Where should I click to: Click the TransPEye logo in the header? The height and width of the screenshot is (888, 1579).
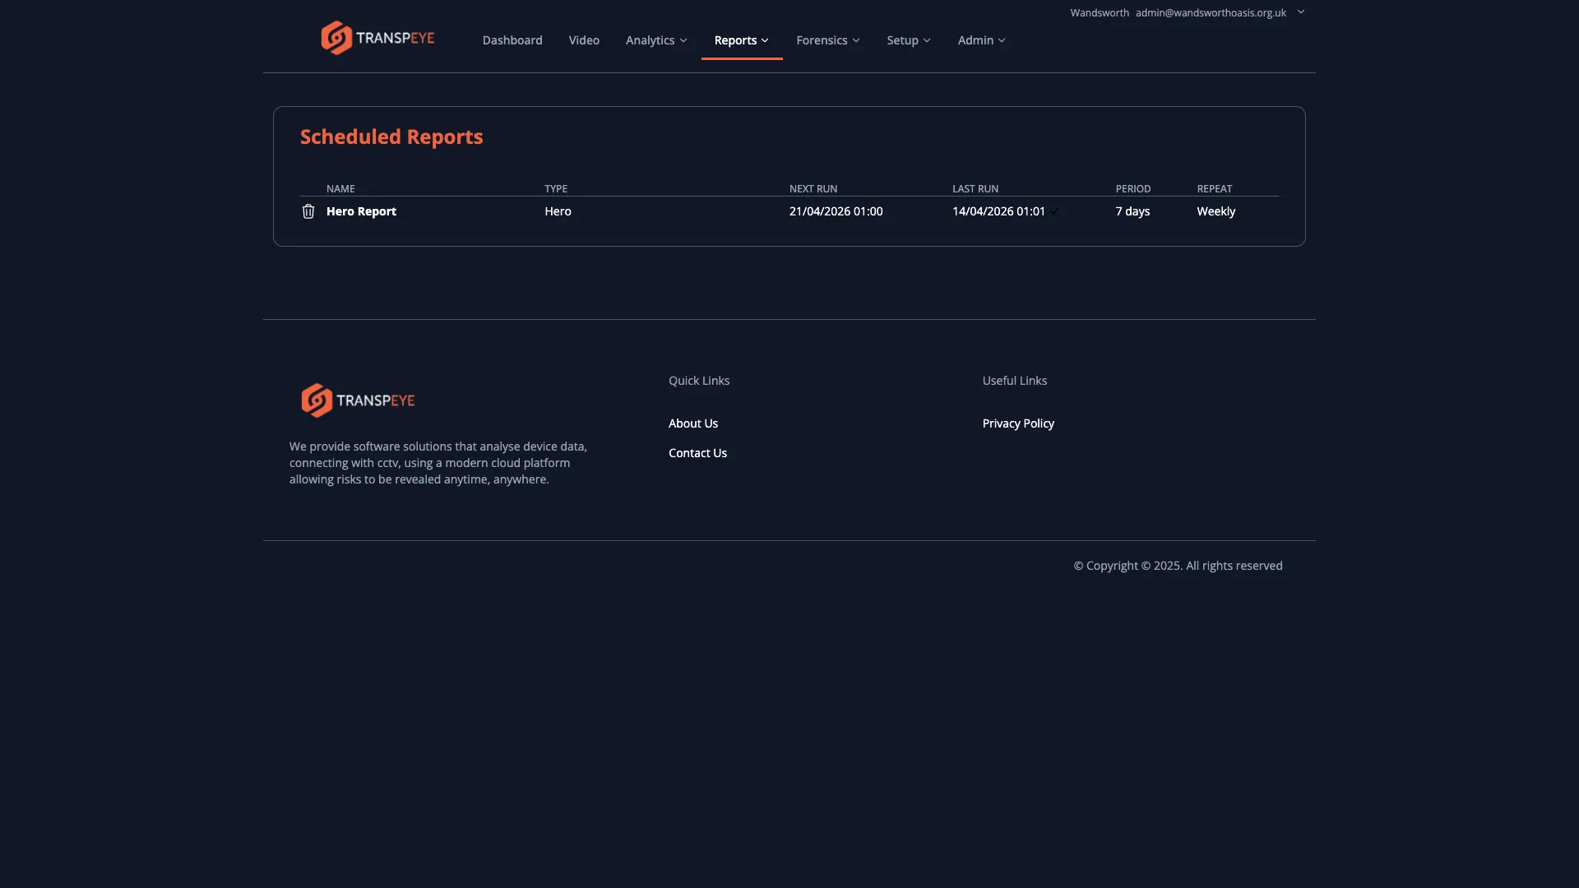coord(377,37)
